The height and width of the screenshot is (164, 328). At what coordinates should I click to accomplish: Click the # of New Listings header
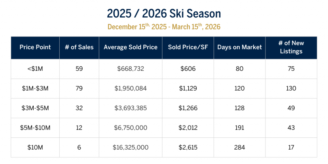coord(291,47)
